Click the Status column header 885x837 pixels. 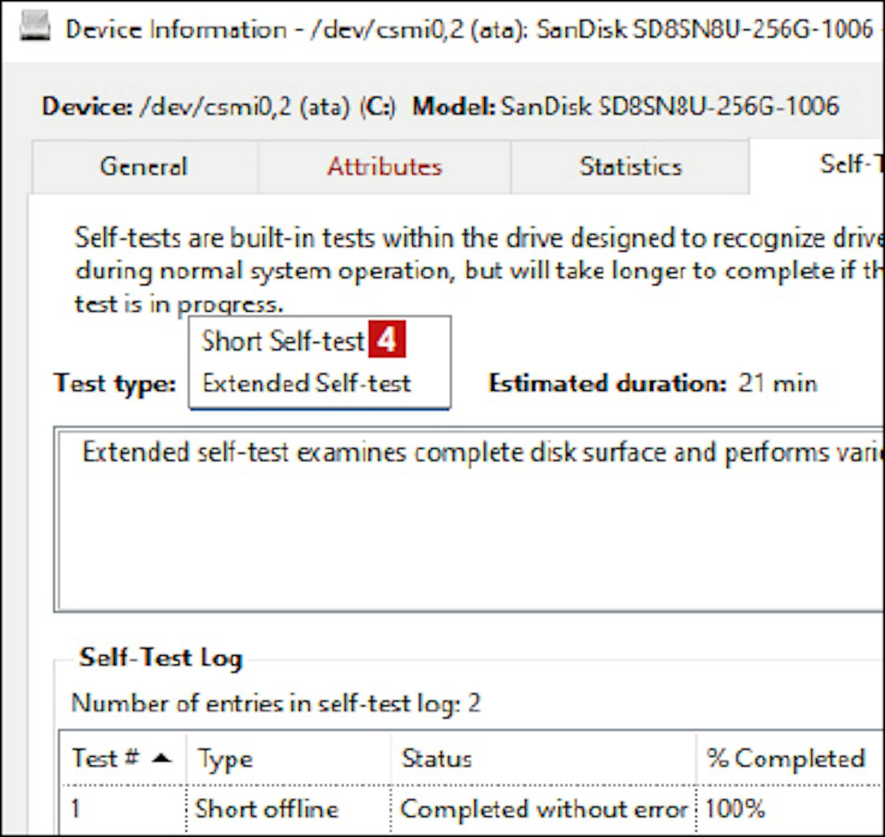[x=437, y=759]
